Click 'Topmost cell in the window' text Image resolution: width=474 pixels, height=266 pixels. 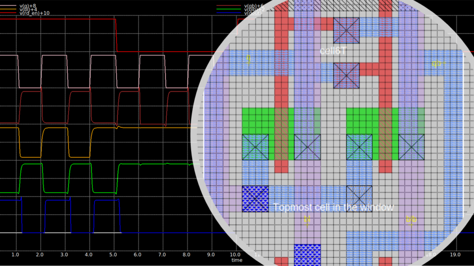point(333,207)
